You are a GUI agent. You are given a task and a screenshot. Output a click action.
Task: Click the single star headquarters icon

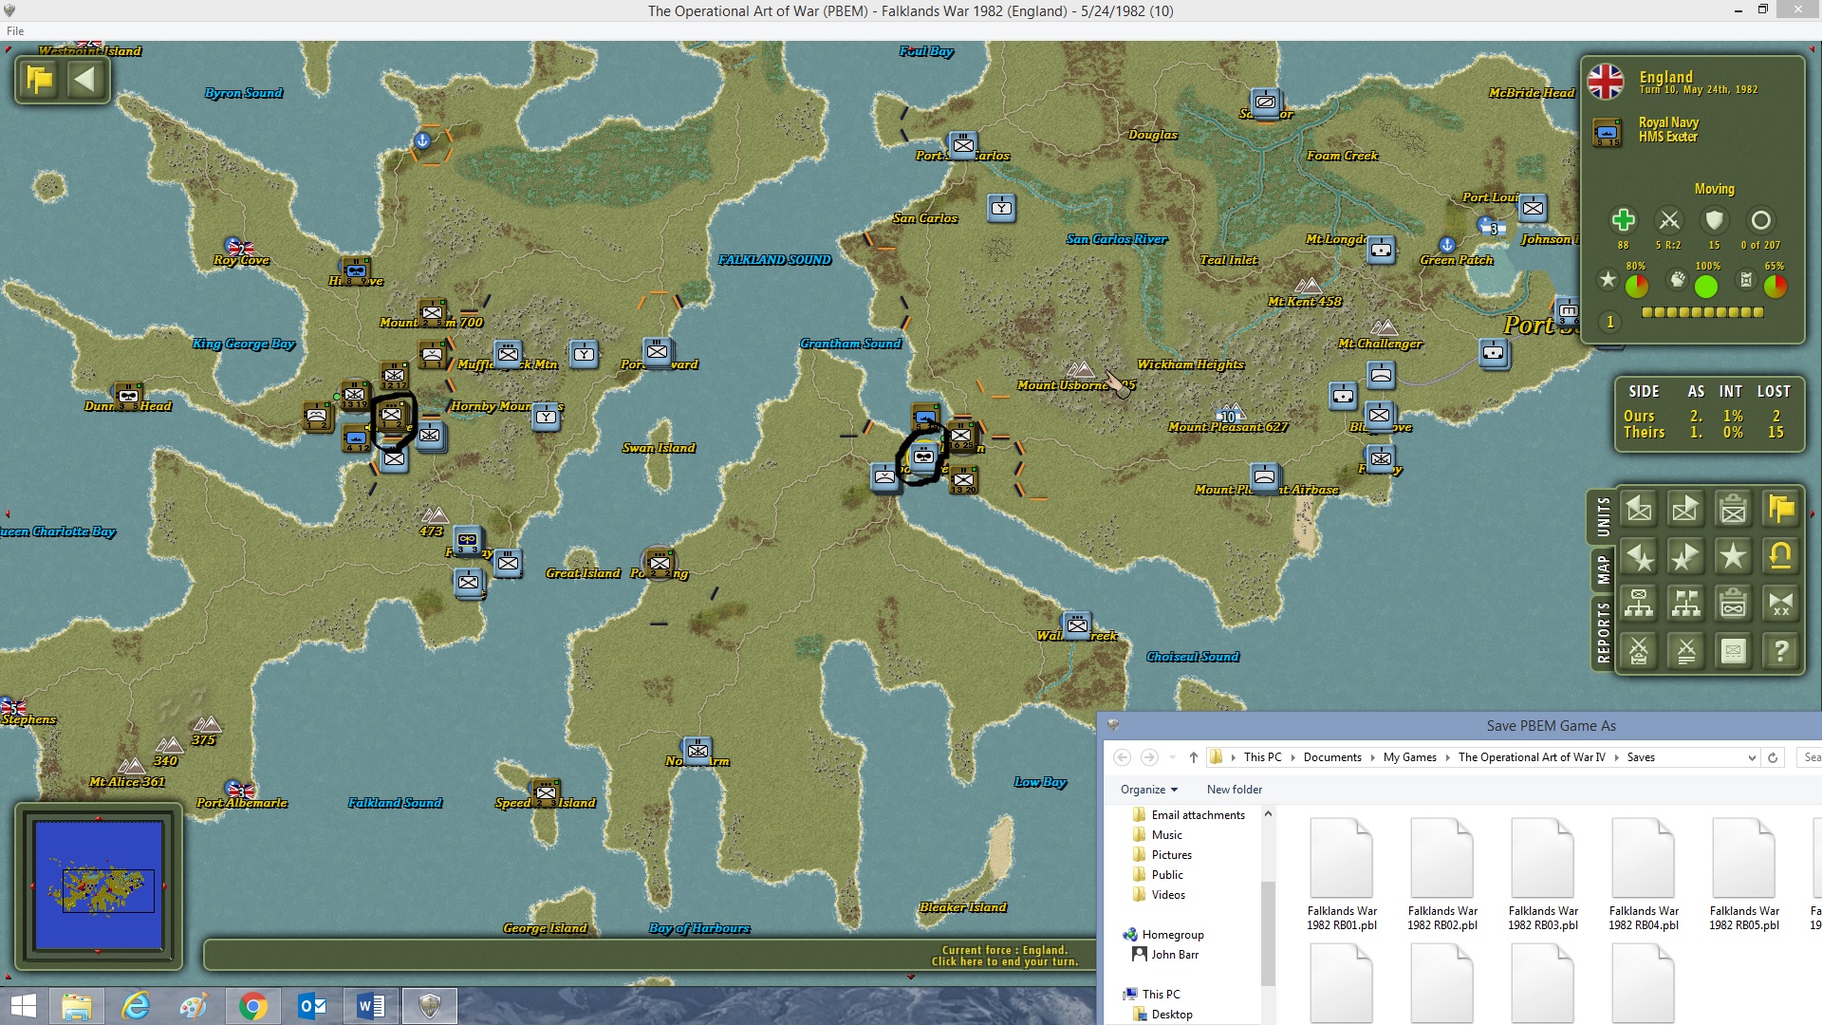pos(1733,556)
